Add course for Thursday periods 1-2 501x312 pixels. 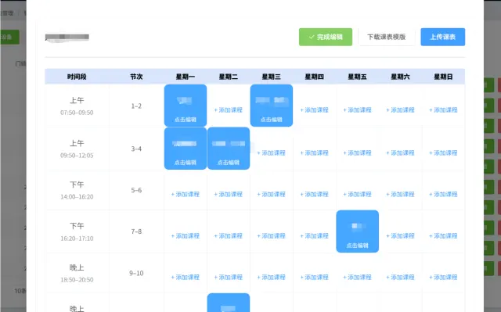(315, 110)
